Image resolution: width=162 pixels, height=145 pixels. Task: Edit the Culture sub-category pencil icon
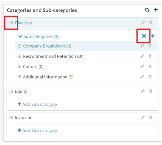point(142,66)
